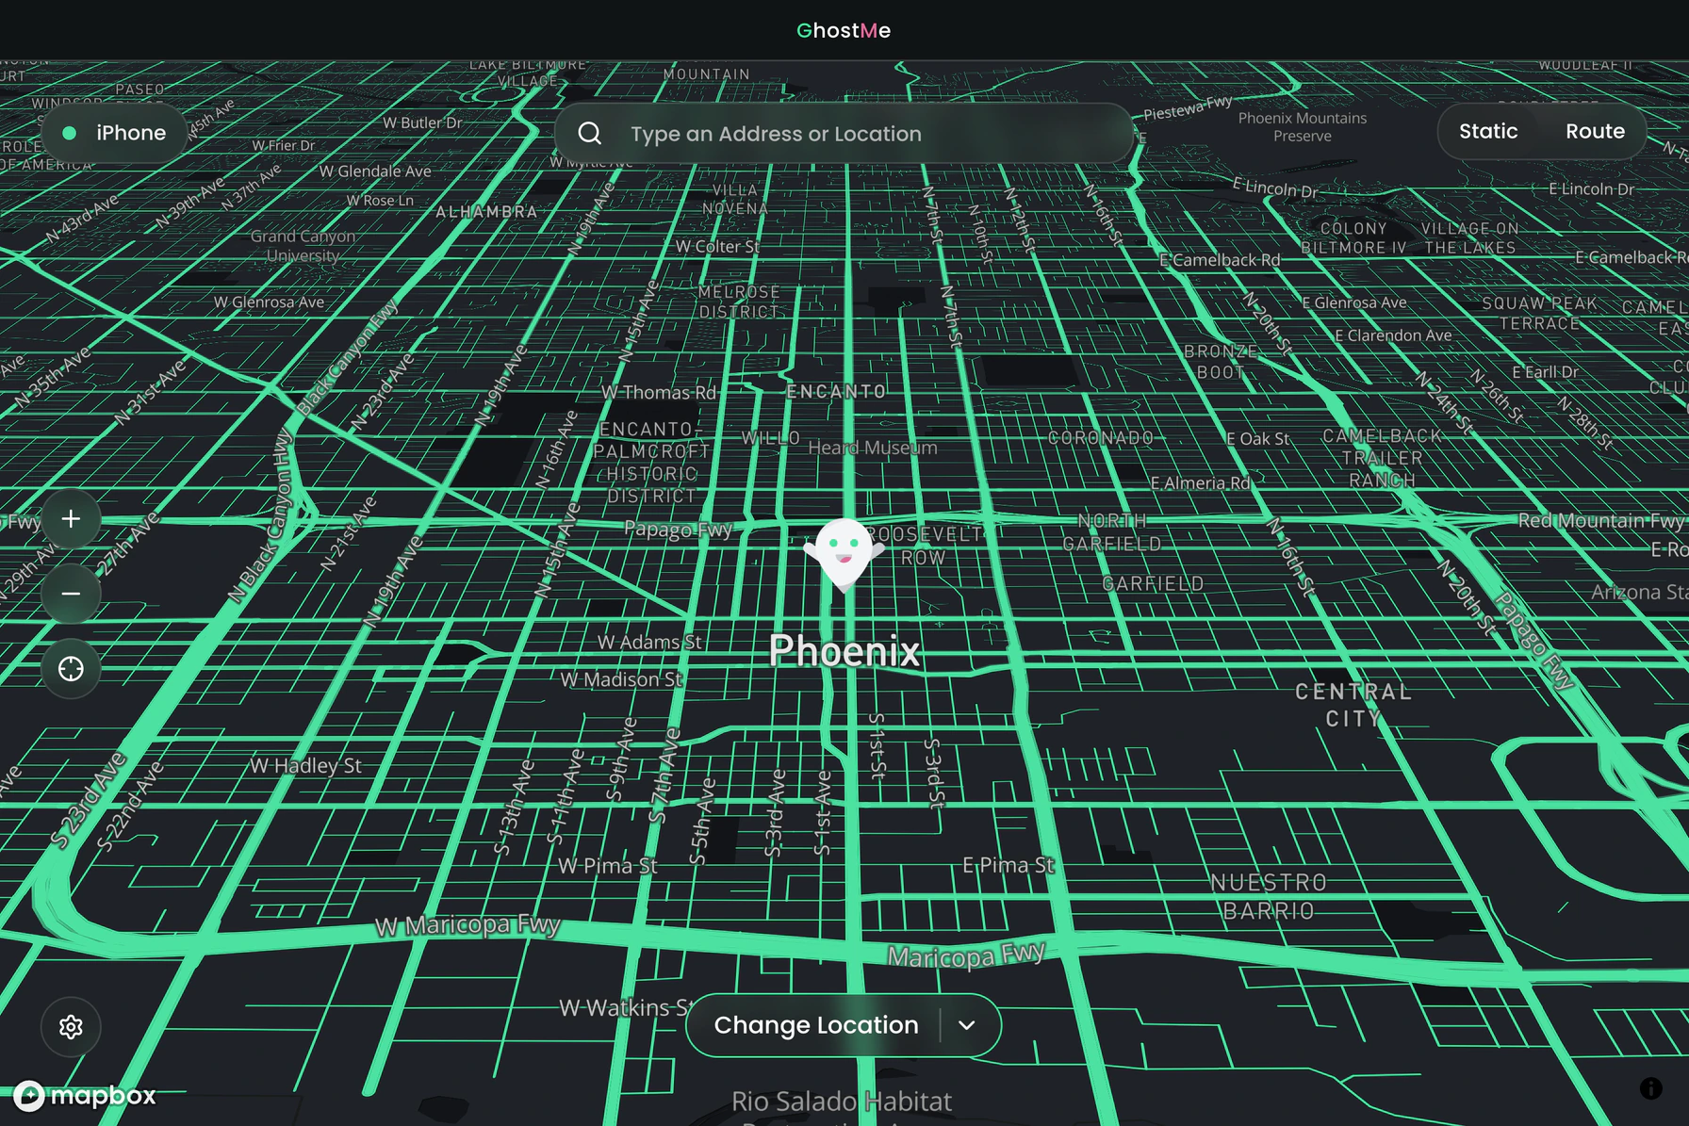The height and width of the screenshot is (1126, 1689).
Task: Click the Rio Salado Habitat label
Action: click(x=842, y=1102)
